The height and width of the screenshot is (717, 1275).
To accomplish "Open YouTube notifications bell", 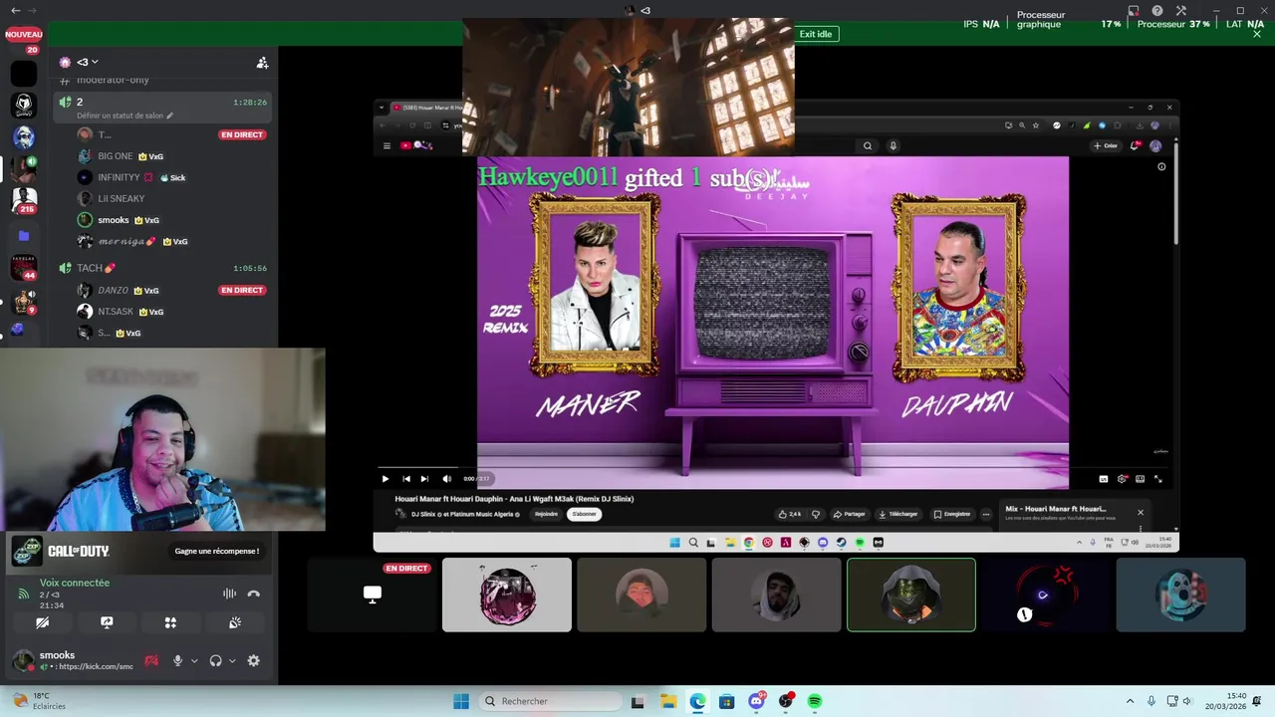I will point(1135,145).
